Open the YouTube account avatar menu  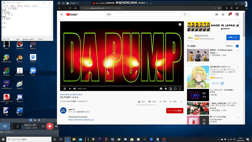point(237,14)
